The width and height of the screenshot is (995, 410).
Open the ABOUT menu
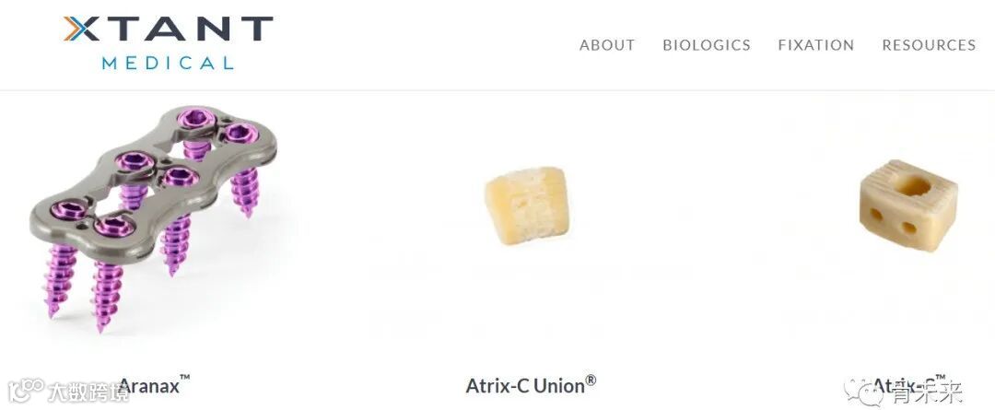[606, 45]
